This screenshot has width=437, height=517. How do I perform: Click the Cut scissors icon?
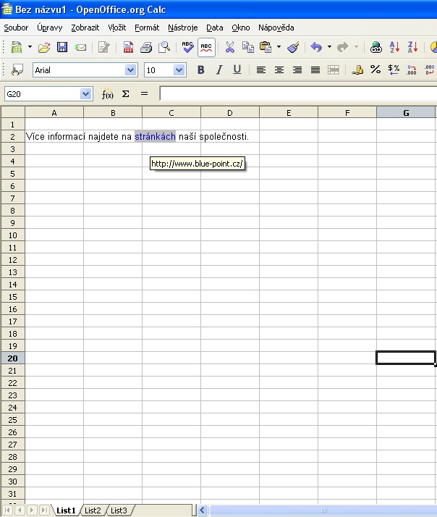coord(230,48)
